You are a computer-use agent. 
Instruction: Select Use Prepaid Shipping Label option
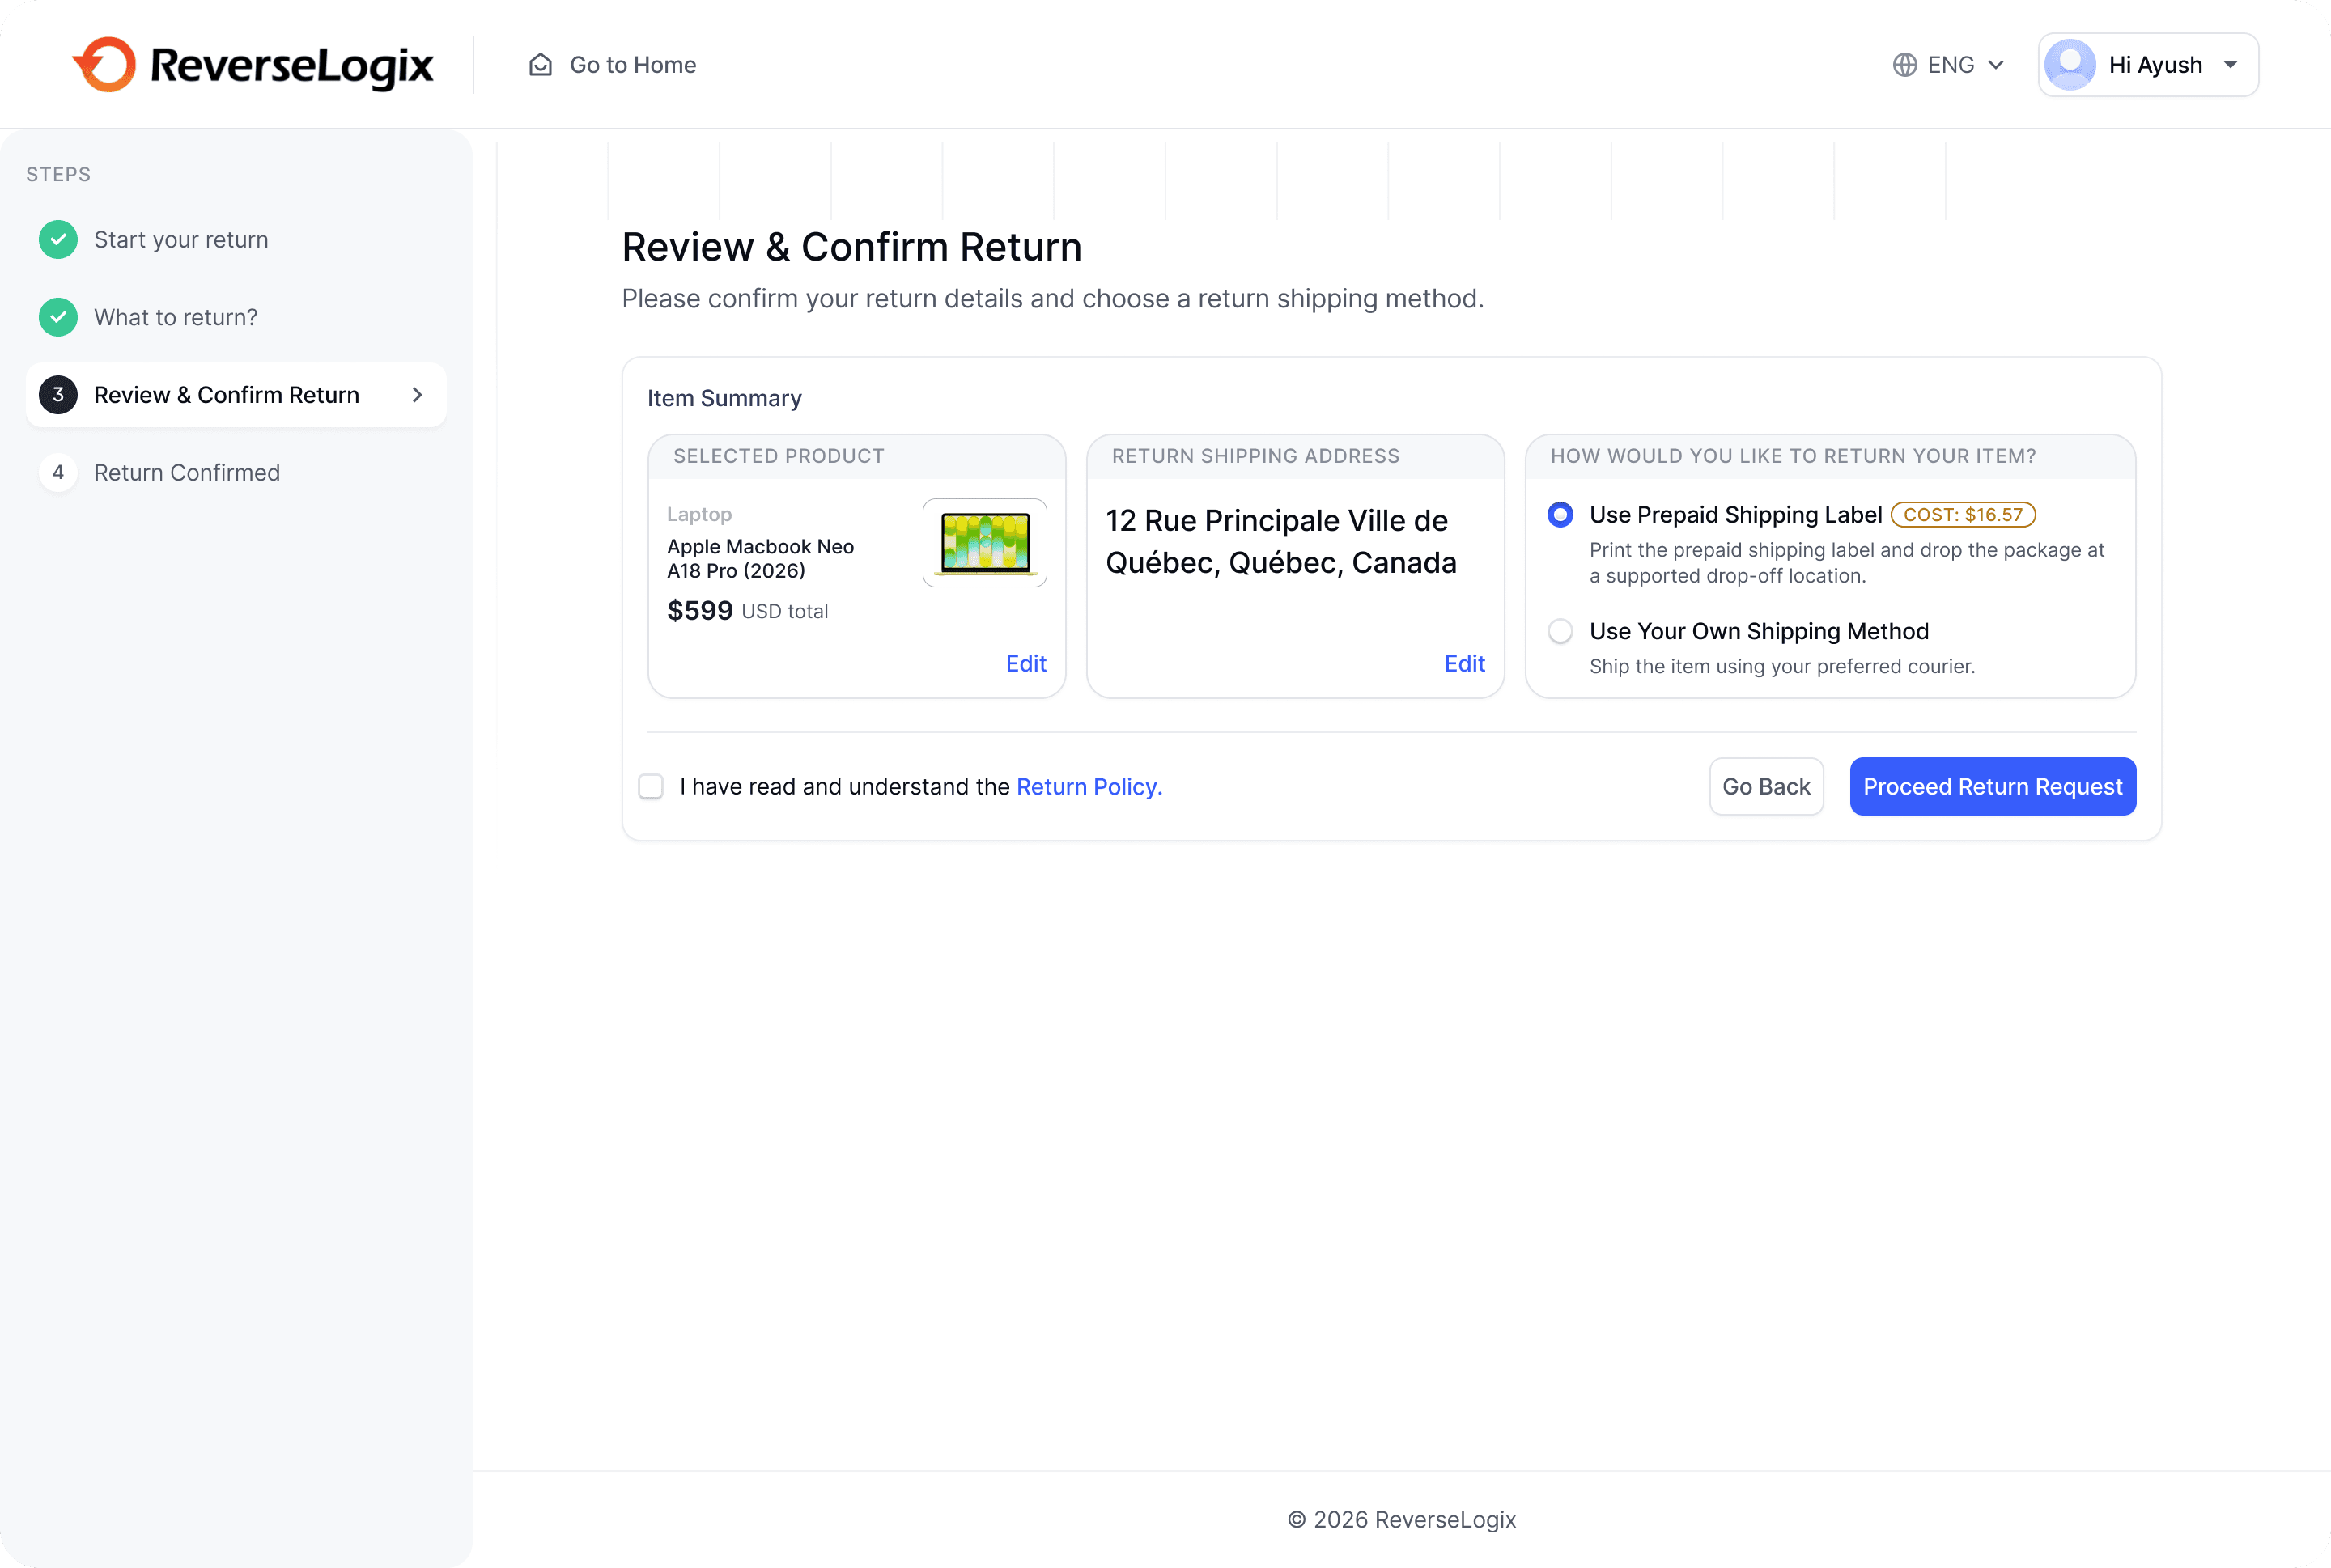pos(1560,515)
